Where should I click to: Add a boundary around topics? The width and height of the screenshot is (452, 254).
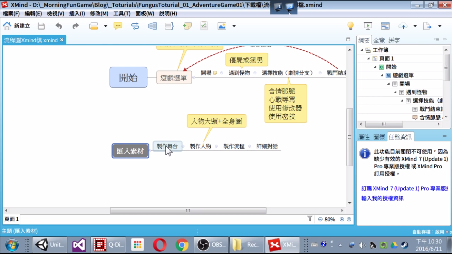click(153, 26)
